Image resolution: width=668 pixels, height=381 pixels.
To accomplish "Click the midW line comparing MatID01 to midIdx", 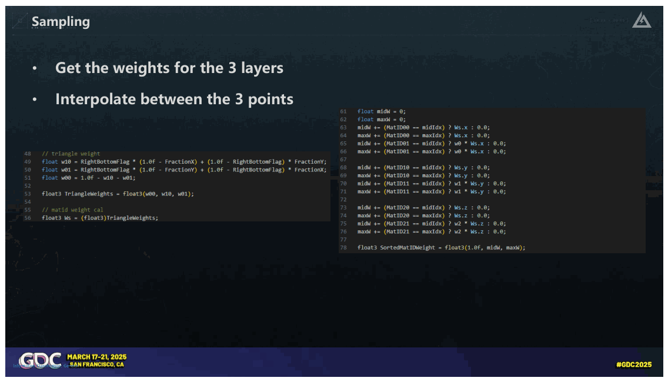I will pyautogui.click(x=432, y=143).
